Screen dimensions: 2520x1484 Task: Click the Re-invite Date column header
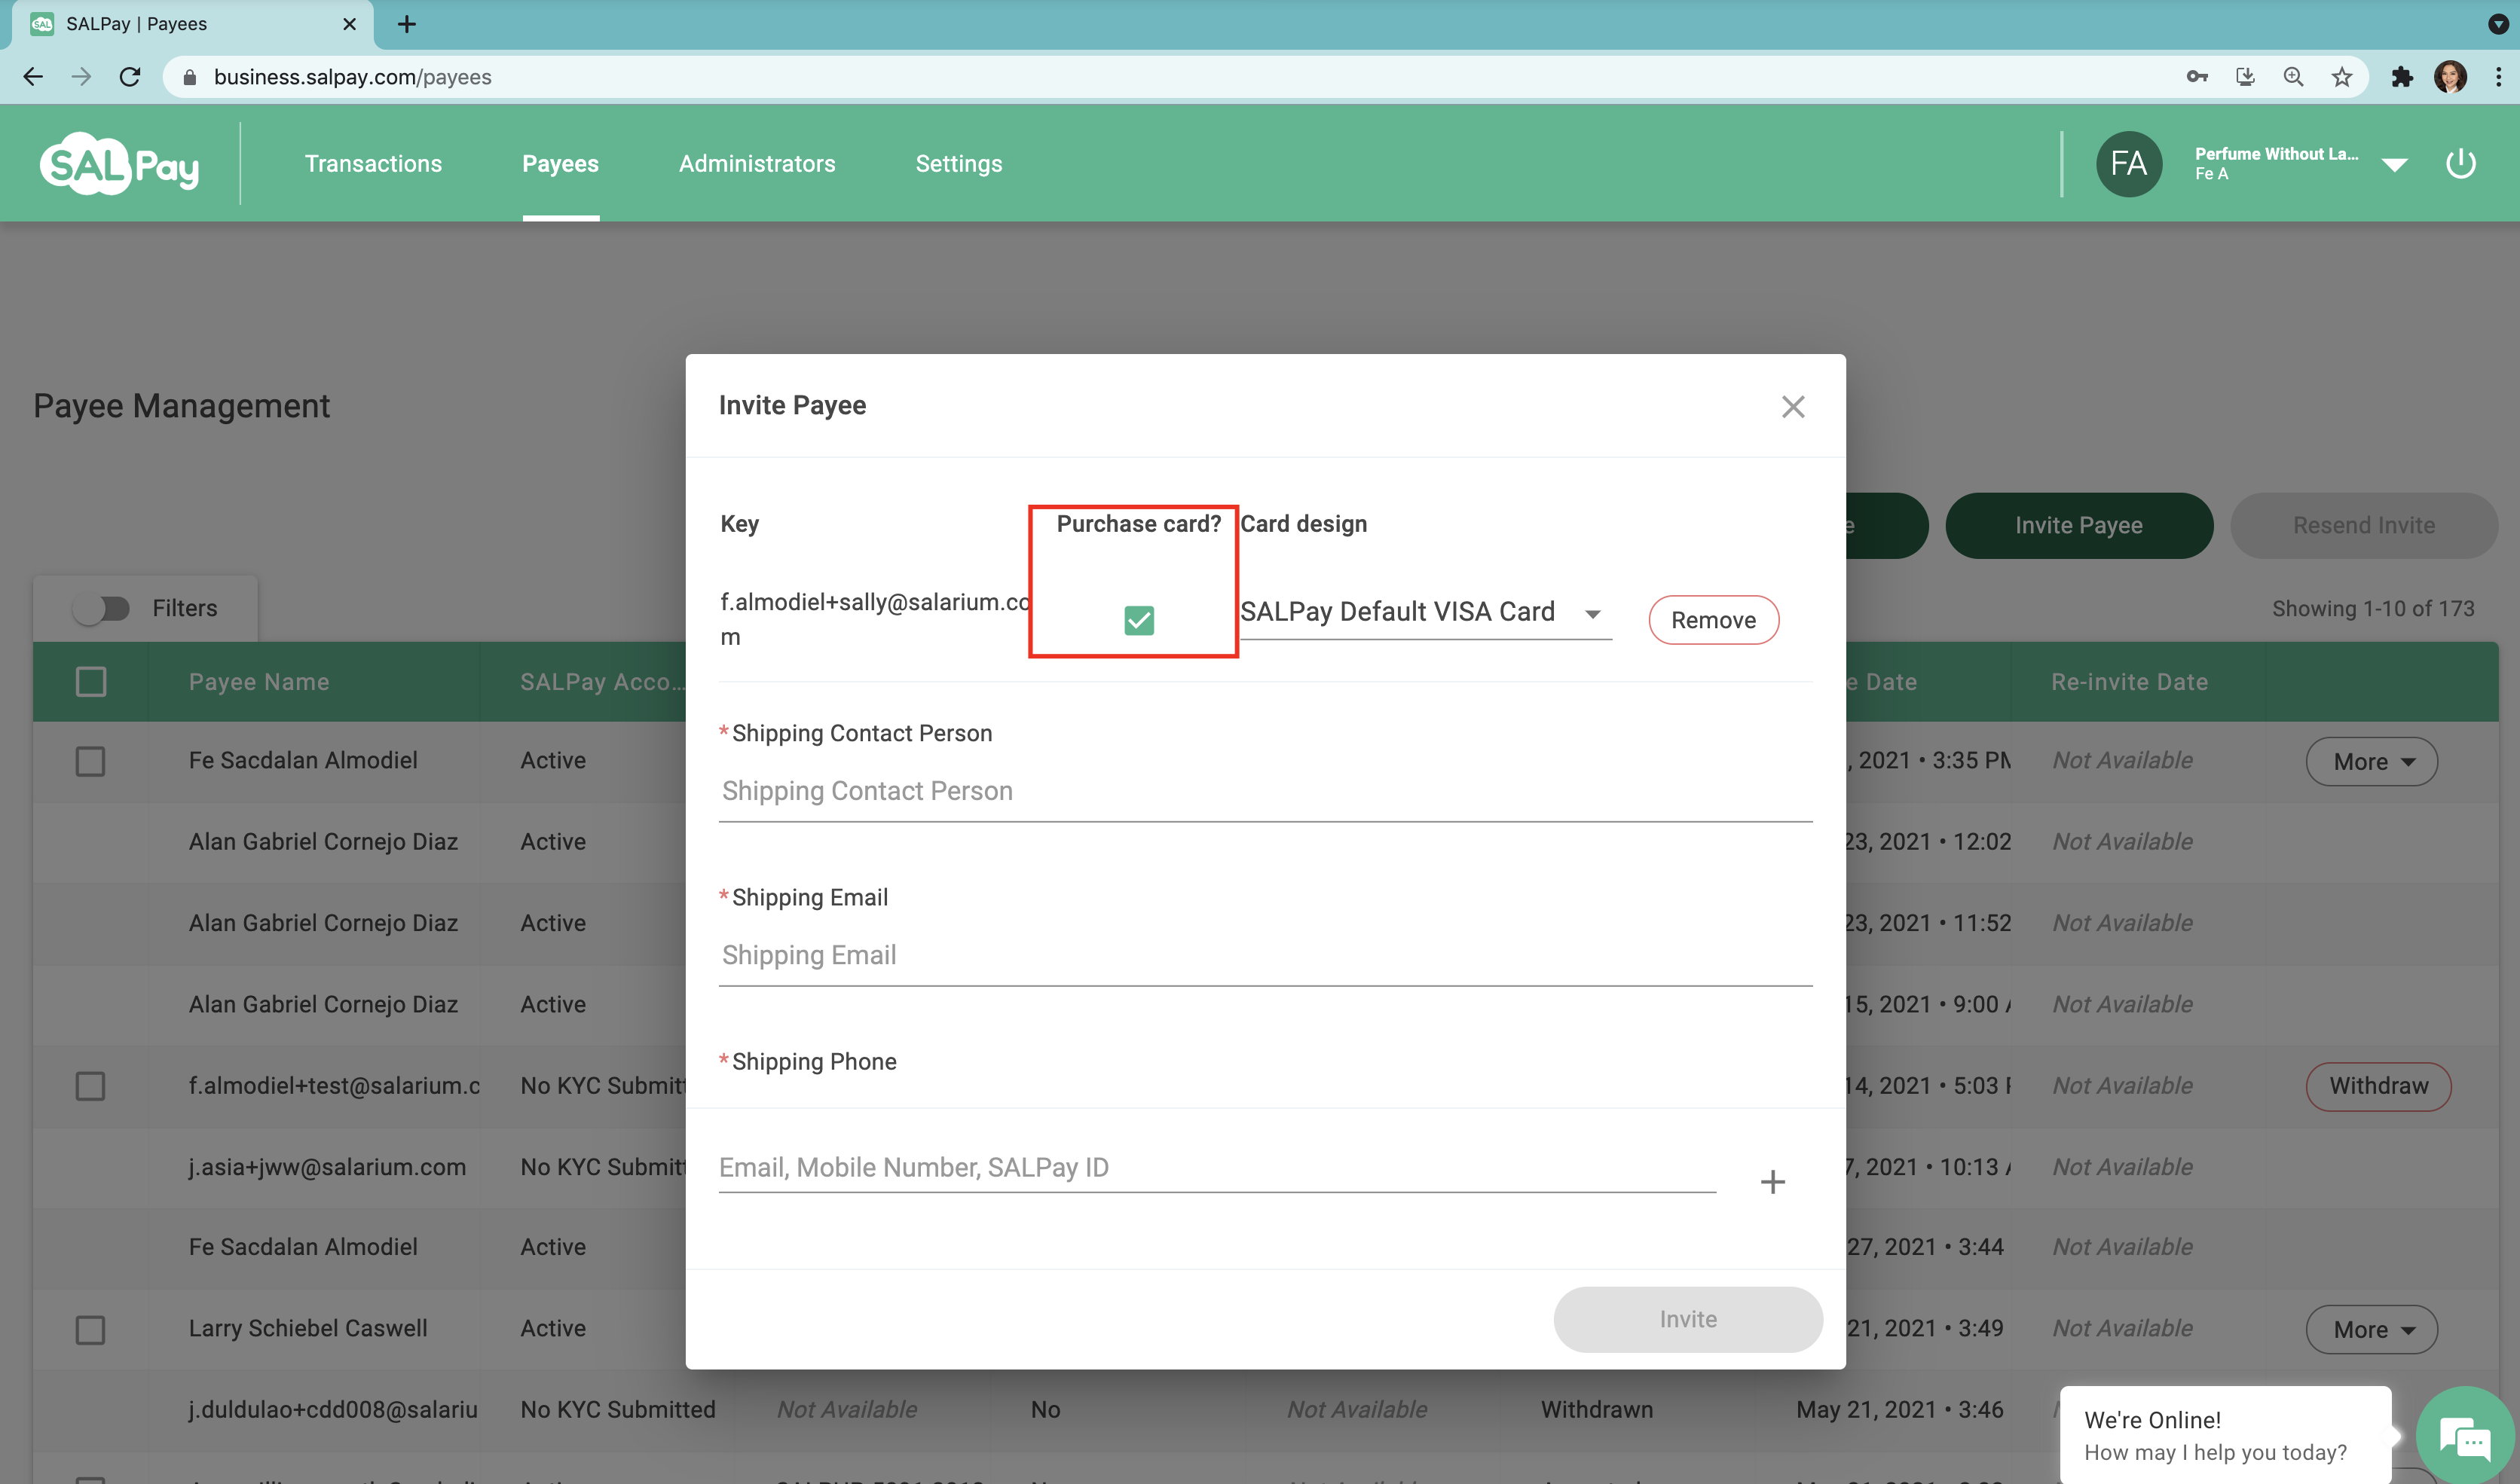click(x=2129, y=682)
